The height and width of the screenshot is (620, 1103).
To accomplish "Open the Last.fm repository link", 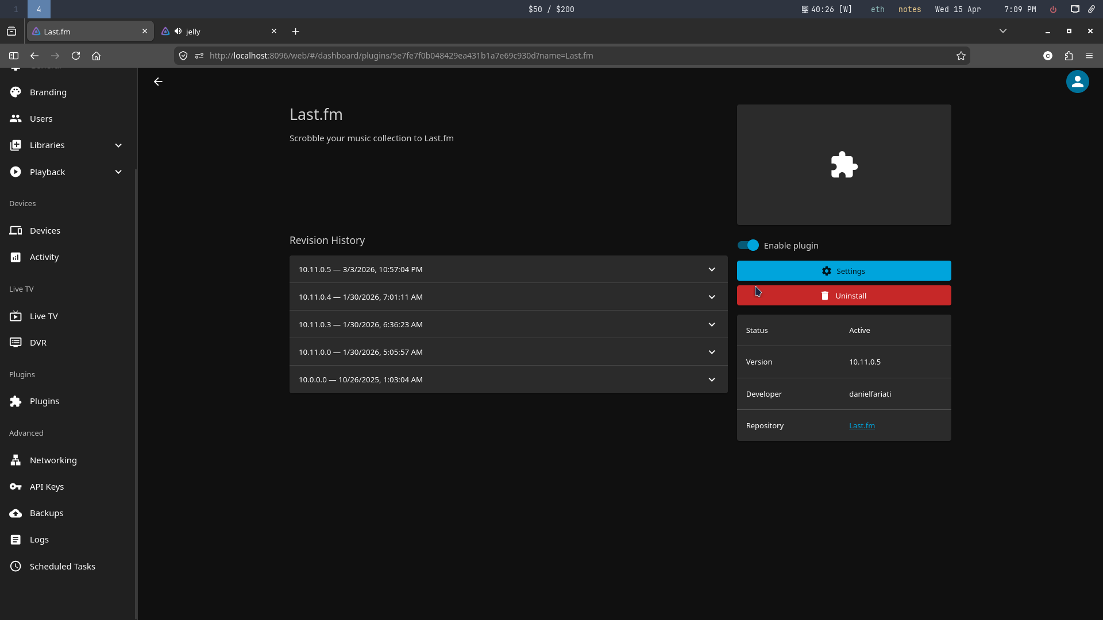I will (862, 425).
